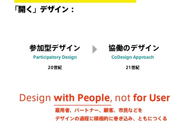
Task: Select the 21世紀 label
Action: (x=133, y=68)
